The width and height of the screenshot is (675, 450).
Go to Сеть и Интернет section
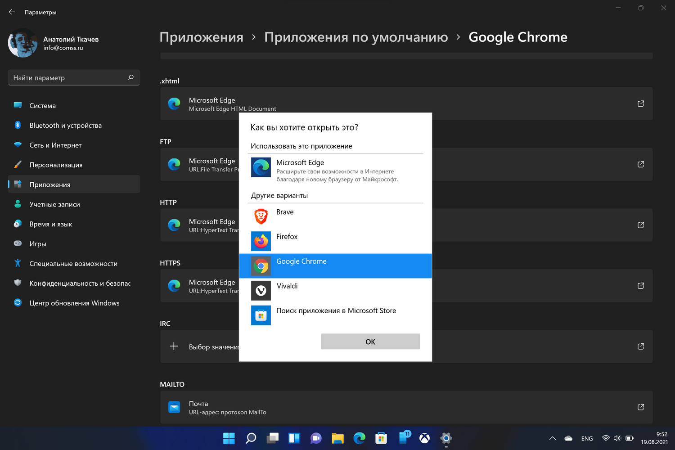point(74,145)
